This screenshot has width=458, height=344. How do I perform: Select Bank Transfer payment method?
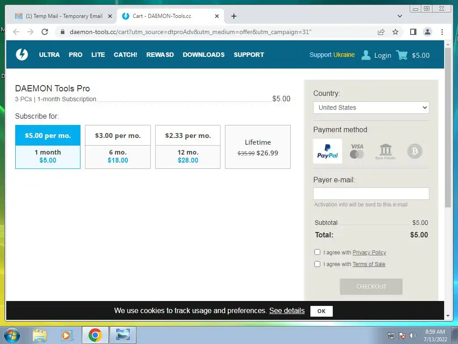pyautogui.click(x=386, y=151)
